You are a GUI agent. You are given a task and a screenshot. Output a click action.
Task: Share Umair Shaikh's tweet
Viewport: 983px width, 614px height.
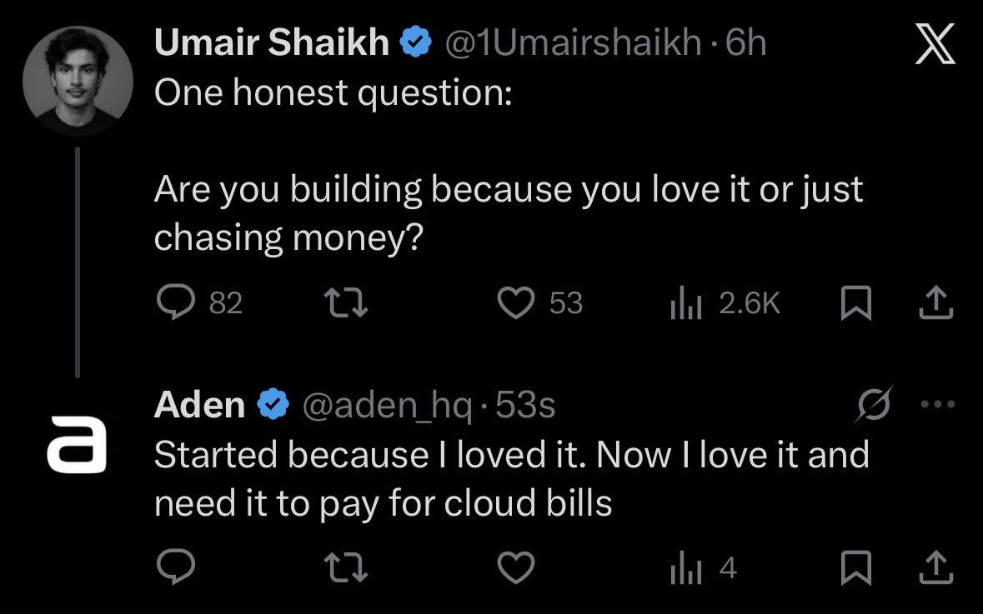935,302
